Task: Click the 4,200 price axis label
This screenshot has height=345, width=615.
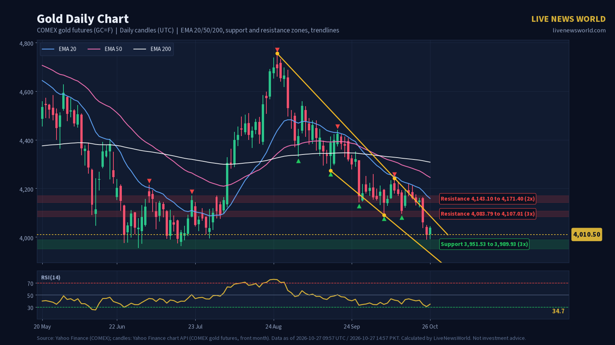Action: [x=26, y=189]
